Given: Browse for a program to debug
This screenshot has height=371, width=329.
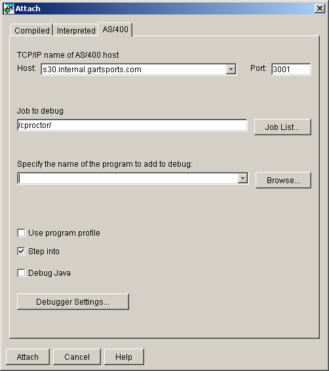Looking at the screenshot, I should point(283,181).
